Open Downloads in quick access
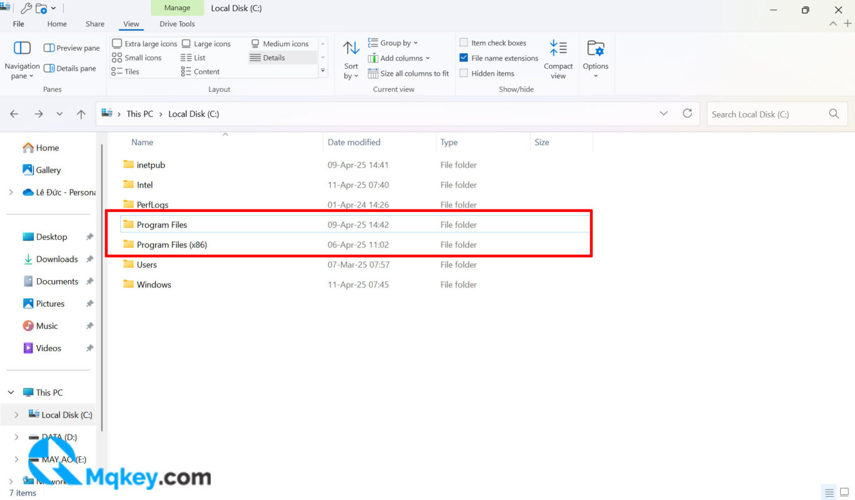Image resolution: width=855 pixels, height=500 pixels. click(57, 259)
